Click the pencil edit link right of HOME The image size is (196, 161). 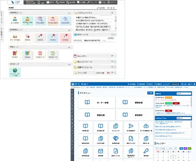click(101, 8)
